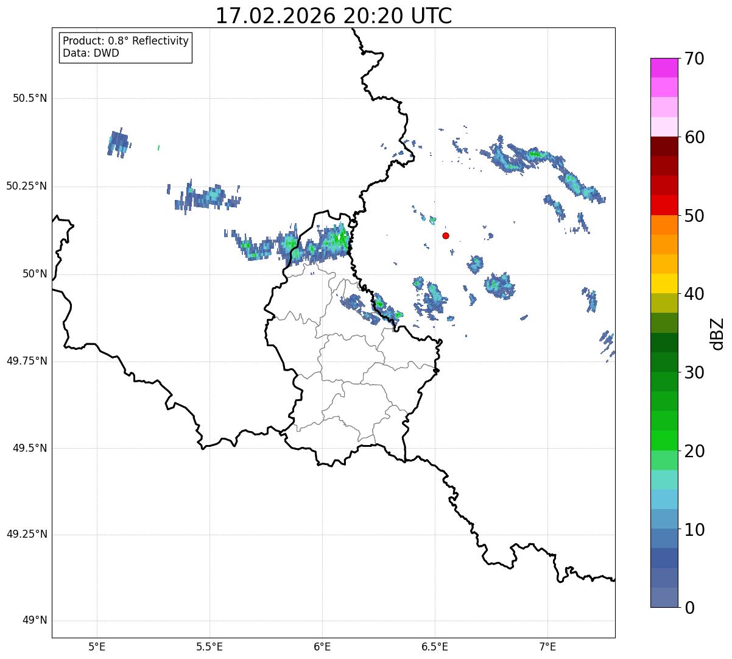The height and width of the screenshot is (659, 732).
Task: Click the colorbar tick label 70
Action: coord(694,59)
